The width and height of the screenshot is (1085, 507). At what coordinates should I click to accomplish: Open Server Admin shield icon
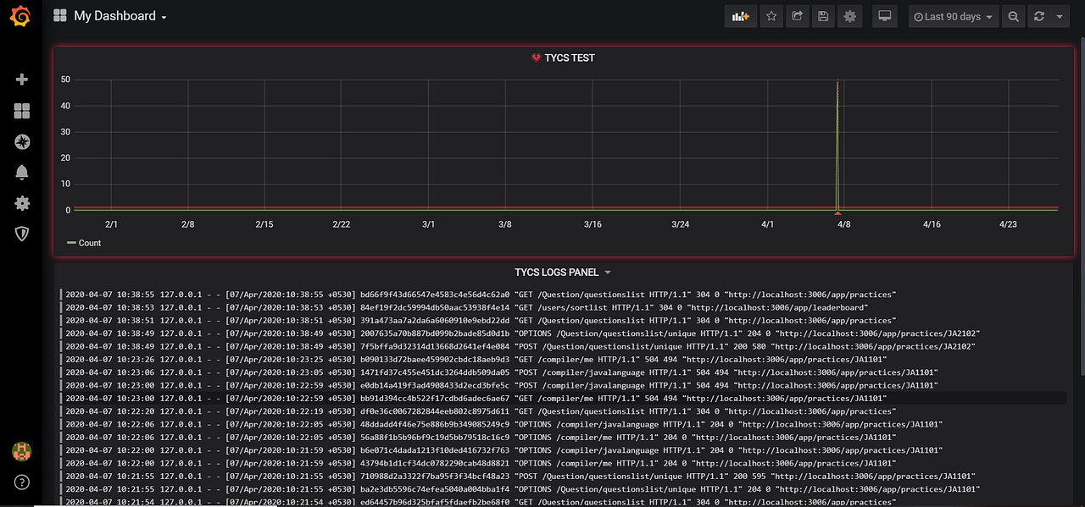point(22,234)
